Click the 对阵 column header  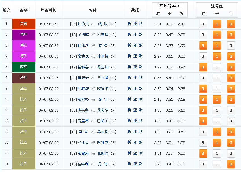[93, 10]
